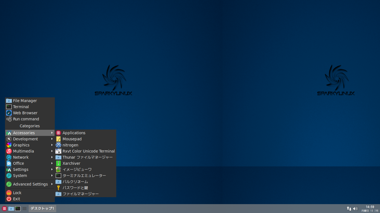Click the Network globe icon
This screenshot has width=380, height=213.
[9, 157]
